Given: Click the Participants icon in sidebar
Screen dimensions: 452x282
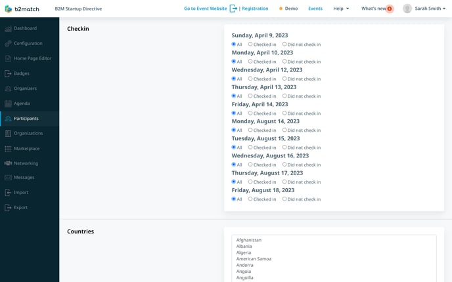Looking at the screenshot, I should (x=8, y=119).
